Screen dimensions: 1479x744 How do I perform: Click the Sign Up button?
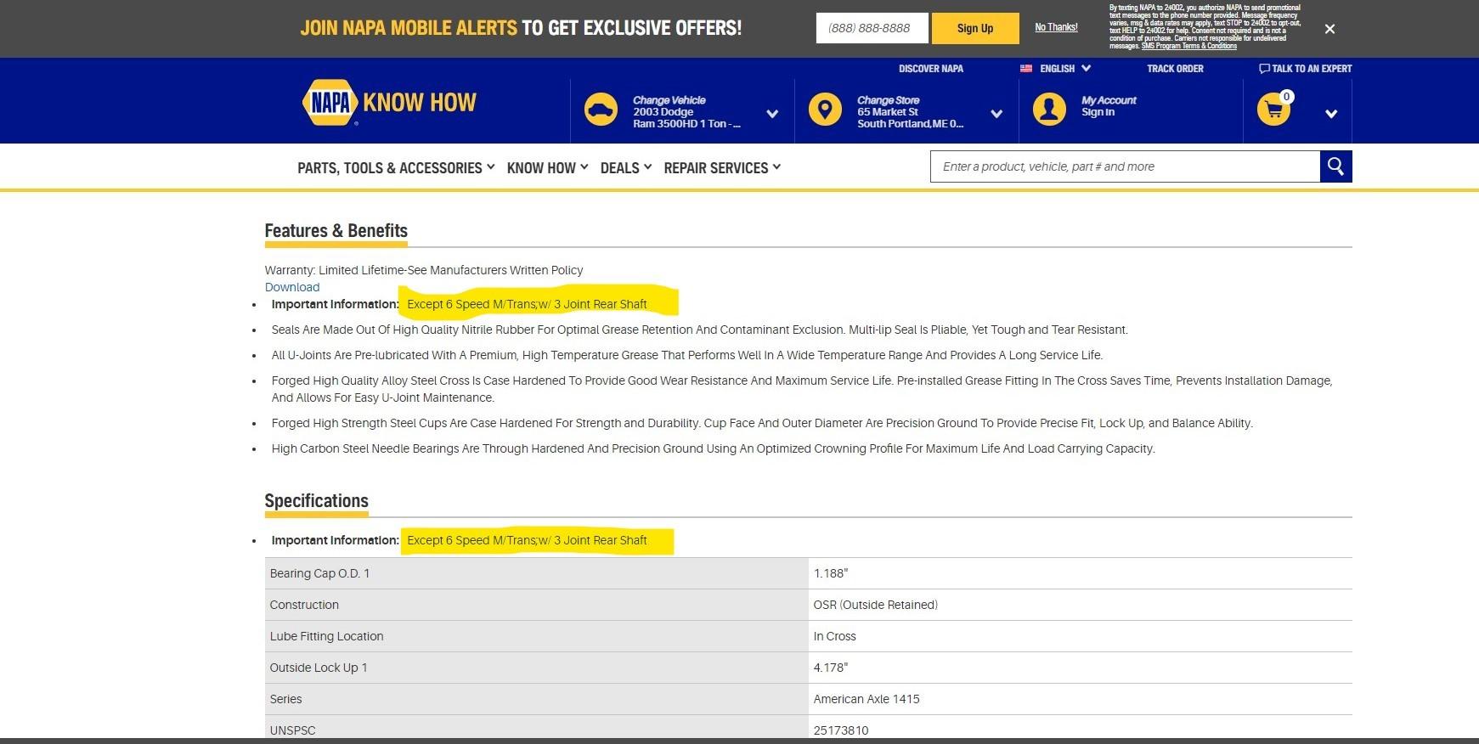975,28
